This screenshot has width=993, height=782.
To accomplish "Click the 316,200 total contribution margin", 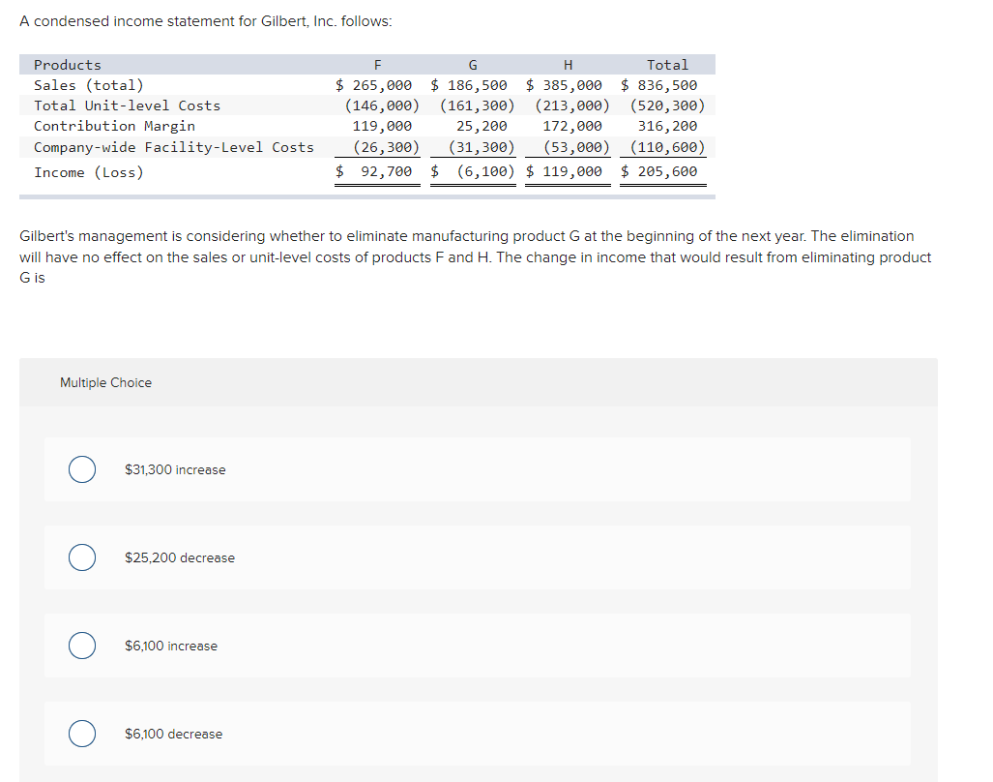I will coord(667,126).
